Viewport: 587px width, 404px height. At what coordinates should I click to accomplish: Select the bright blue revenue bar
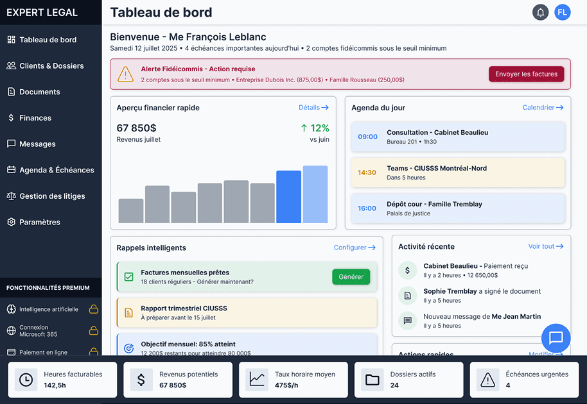click(x=288, y=197)
